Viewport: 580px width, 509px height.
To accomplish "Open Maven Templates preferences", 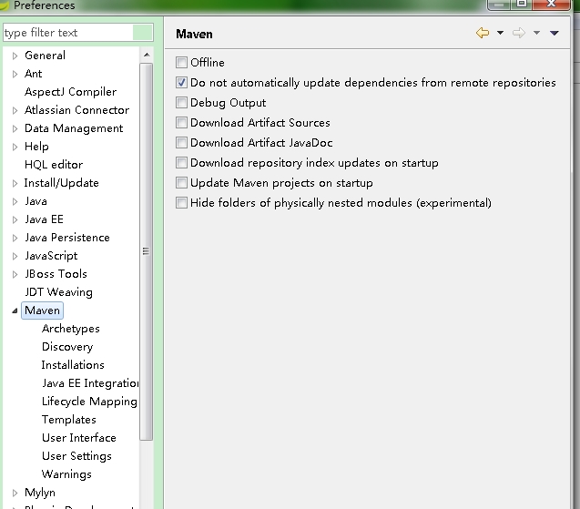I will coord(69,420).
